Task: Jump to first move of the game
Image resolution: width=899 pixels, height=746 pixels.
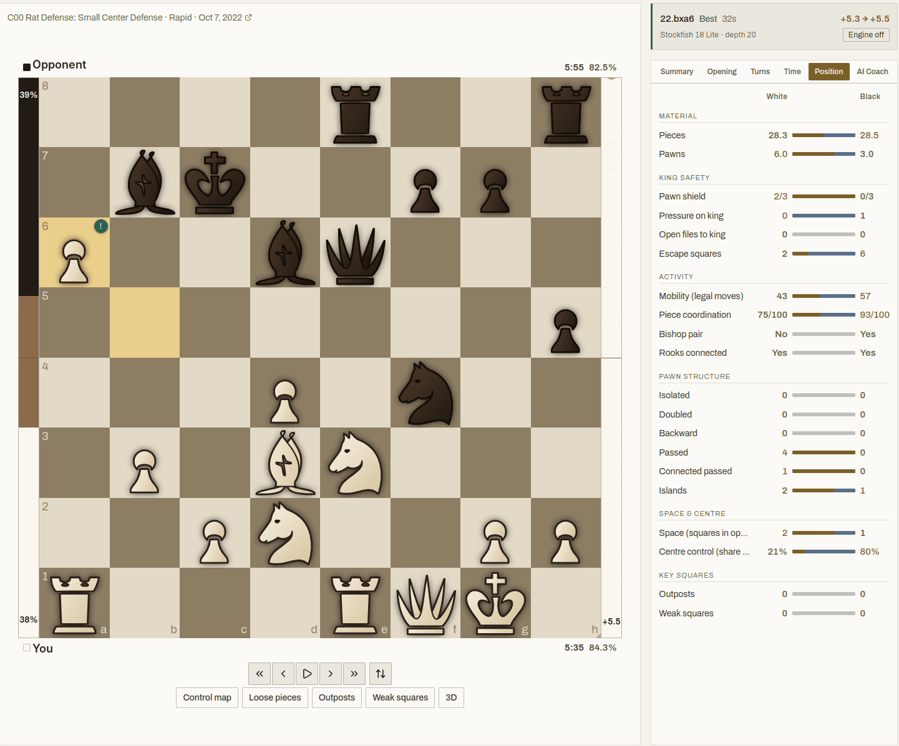Action: click(x=260, y=674)
